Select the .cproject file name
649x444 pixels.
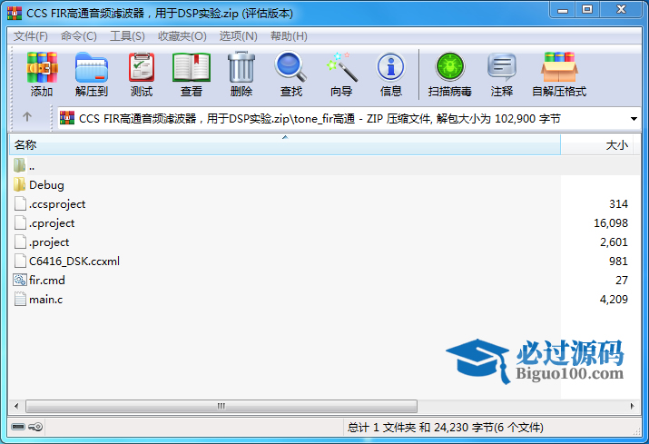(52, 223)
